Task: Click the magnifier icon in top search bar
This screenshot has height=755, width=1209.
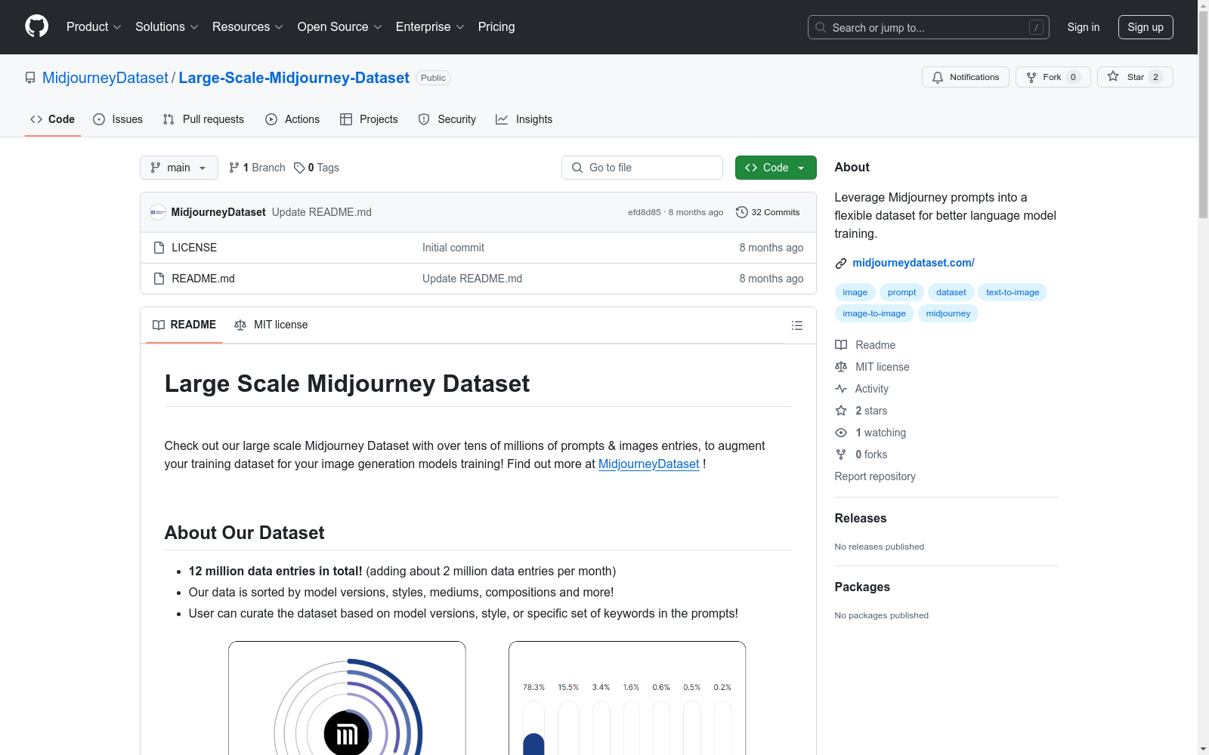Action: pyautogui.click(x=821, y=27)
